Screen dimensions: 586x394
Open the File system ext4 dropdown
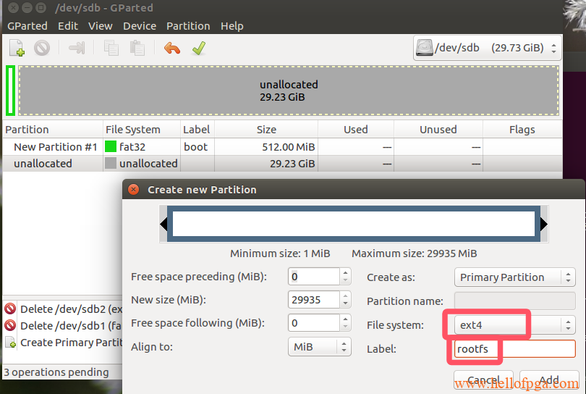click(514, 324)
